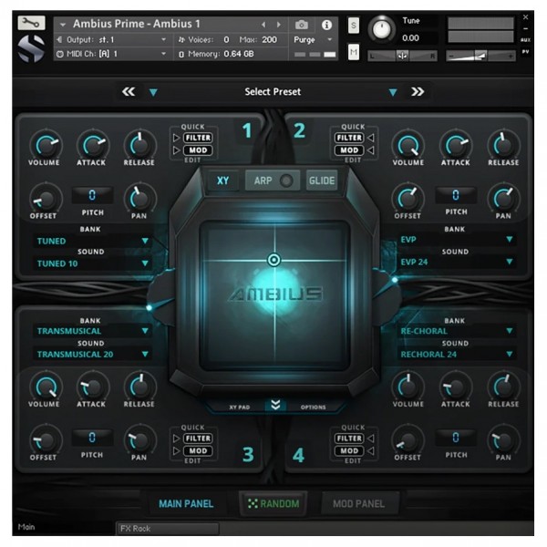This screenshot has width=547, height=547.
Task: Click layer 1 Pitch value field
Action: (92, 195)
